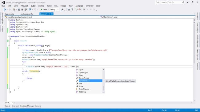Open the TOOLS menu
This screenshot has width=200, height=112.
tap(63, 6)
